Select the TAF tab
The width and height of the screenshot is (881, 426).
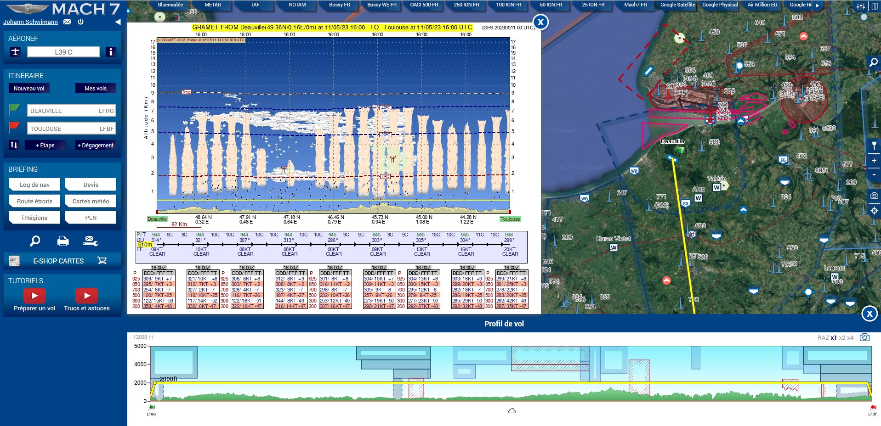point(255,5)
